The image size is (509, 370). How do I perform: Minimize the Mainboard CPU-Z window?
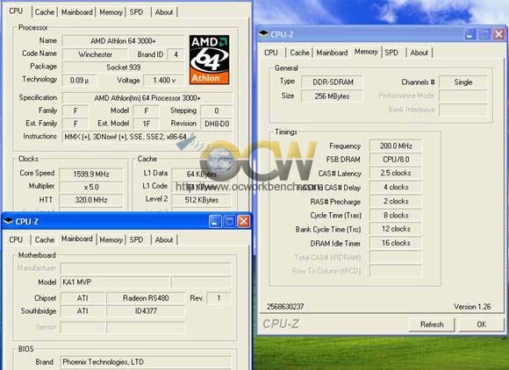pyautogui.click(x=215, y=222)
